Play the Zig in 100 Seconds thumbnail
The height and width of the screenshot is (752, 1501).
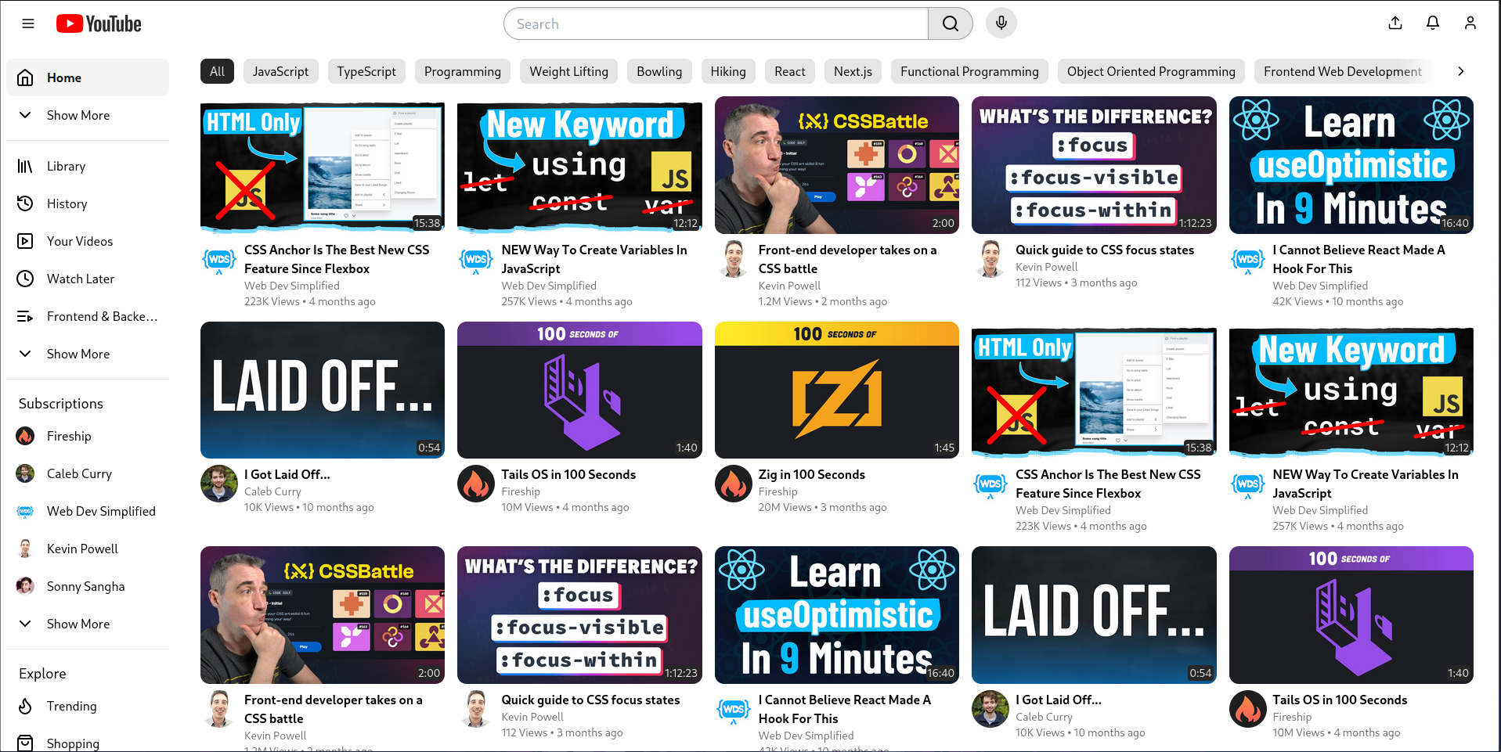(x=837, y=390)
